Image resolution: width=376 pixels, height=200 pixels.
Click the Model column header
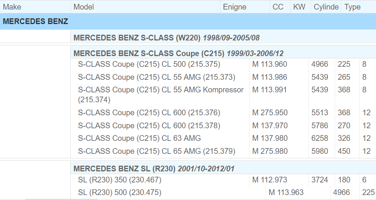[x=84, y=7]
